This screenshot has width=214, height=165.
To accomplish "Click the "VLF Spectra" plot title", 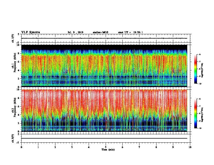I will tap(31, 32).
